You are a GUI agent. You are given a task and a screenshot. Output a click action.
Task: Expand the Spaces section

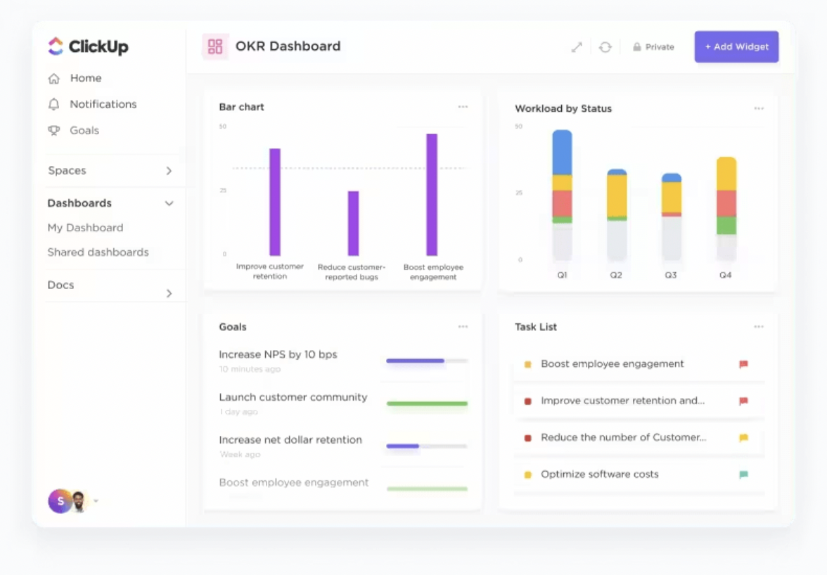click(x=168, y=171)
